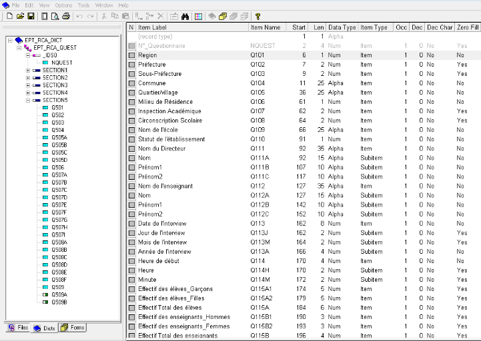This screenshot has width=481, height=341.
Task: Click the Open folder toolbar icon
Action: click(x=20, y=16)
